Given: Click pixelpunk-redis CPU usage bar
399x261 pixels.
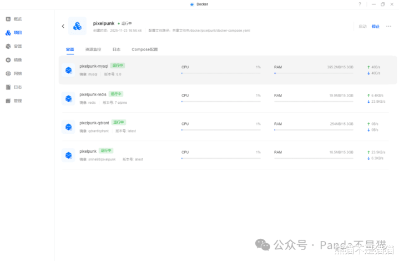Looking at the screenshot, I should tap(221, 102).
